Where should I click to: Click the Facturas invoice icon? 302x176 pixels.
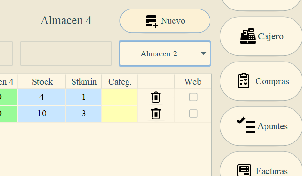pos(244,170)
